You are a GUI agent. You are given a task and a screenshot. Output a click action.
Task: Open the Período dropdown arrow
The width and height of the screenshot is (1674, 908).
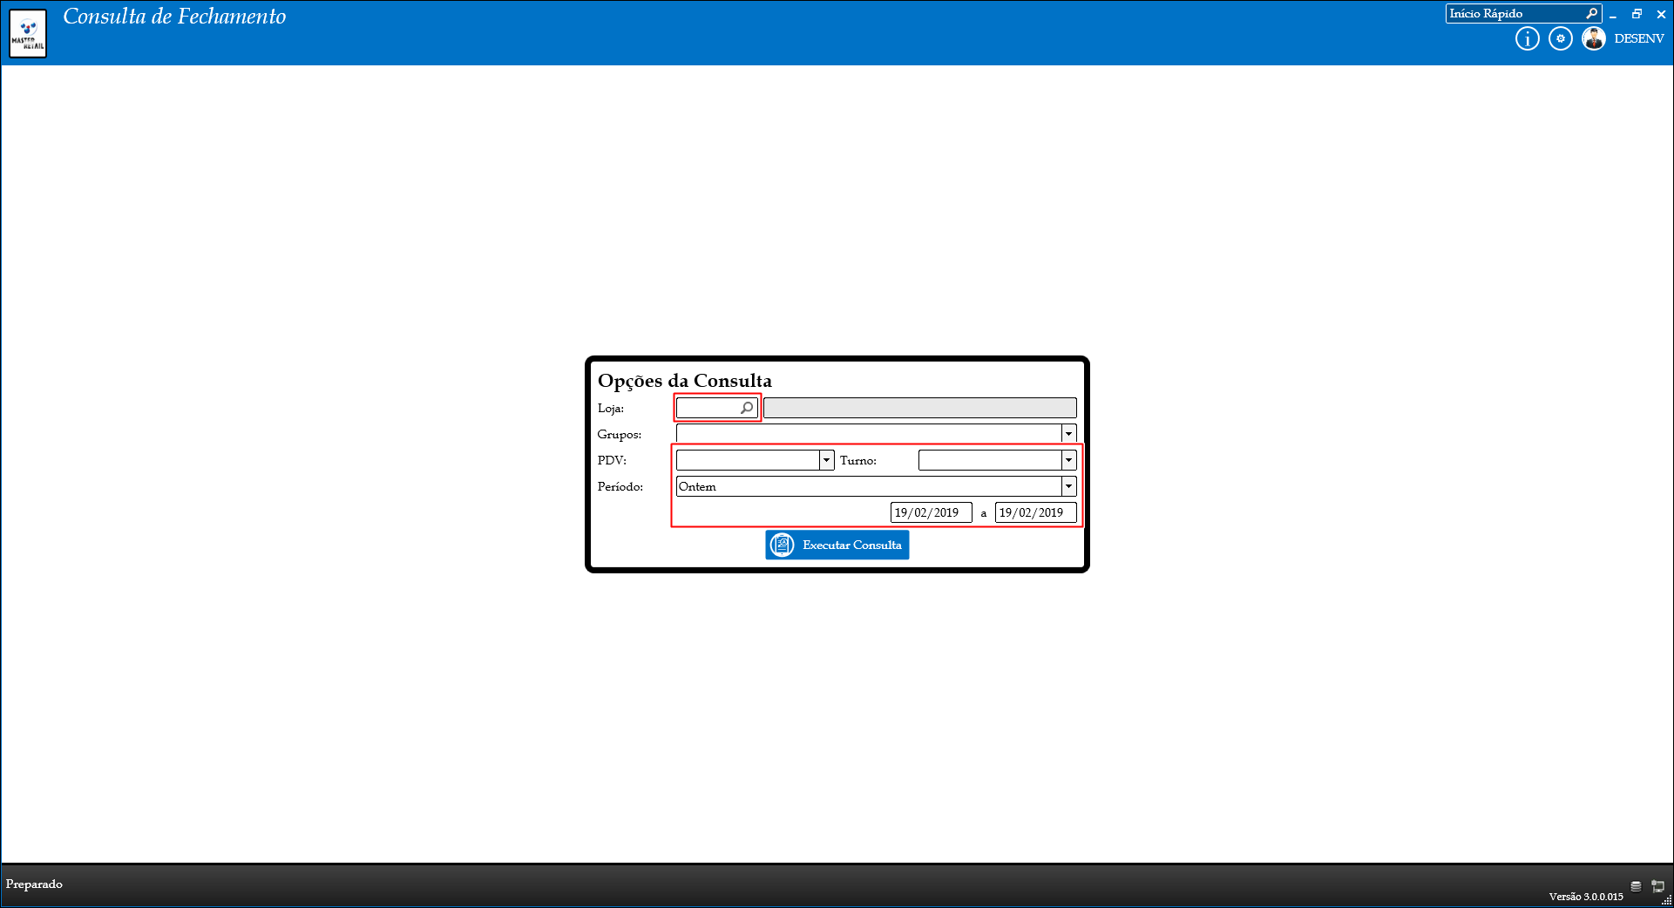point(1068,486)
